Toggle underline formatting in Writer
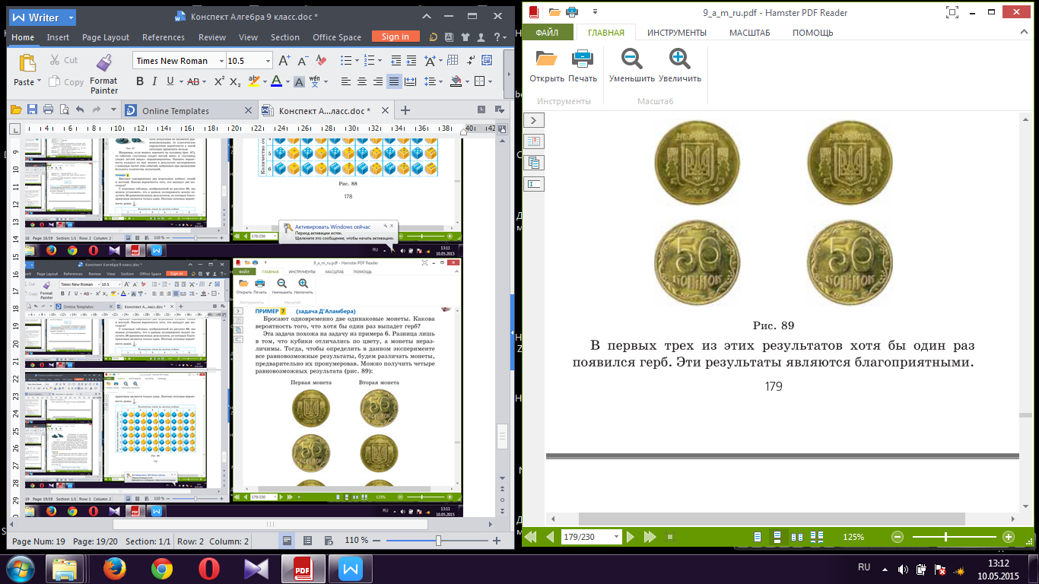This screenshot has height=584, width=1039. point(171,82)
